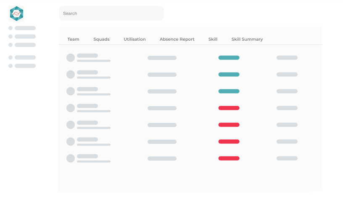Click the hexagon app logo

coord(16,13)
